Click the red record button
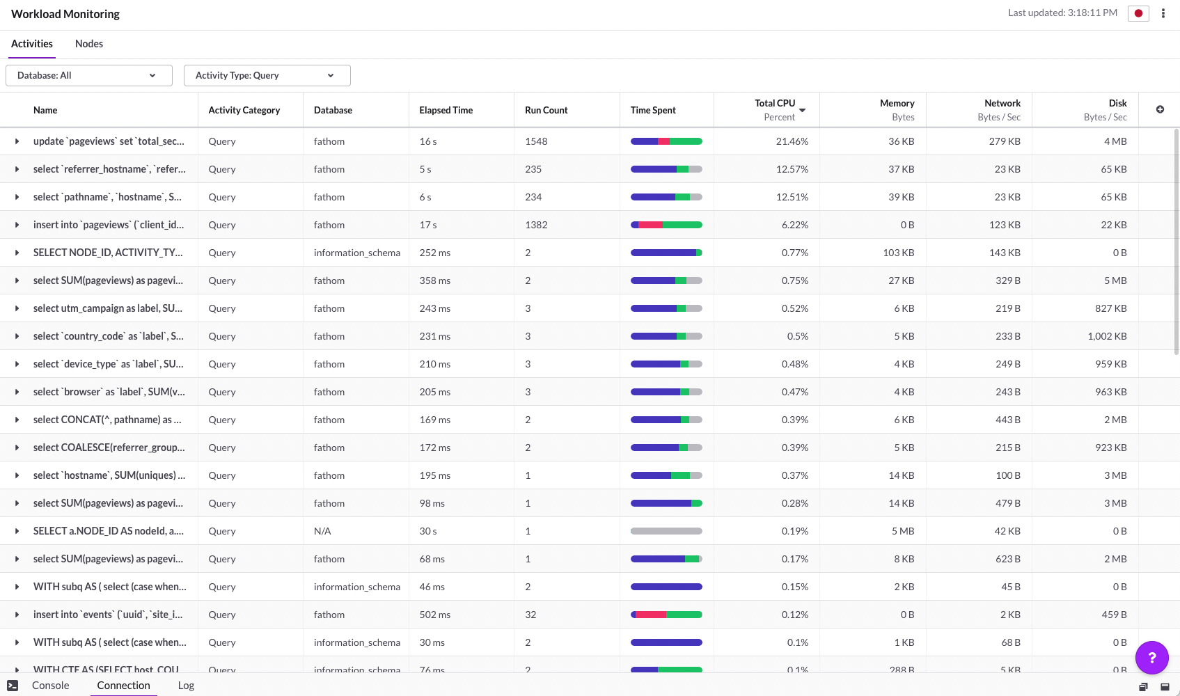The width and height of the screenshot is (1180, 696). click(1138, 13)
